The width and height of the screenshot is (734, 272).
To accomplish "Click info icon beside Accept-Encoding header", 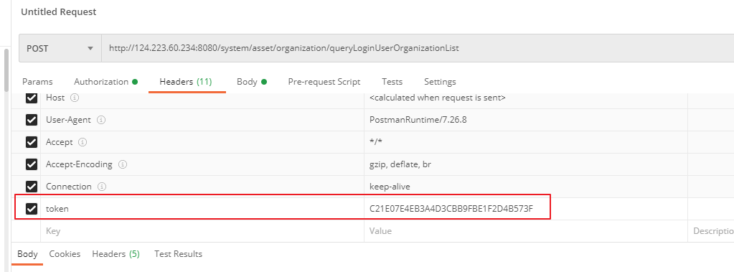I will pyautogui.click(x=123, y=164).
